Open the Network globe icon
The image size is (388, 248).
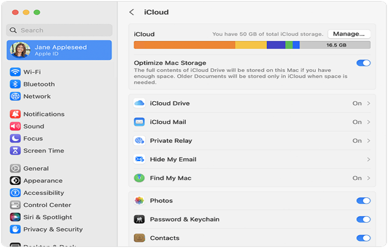(15, 96)
